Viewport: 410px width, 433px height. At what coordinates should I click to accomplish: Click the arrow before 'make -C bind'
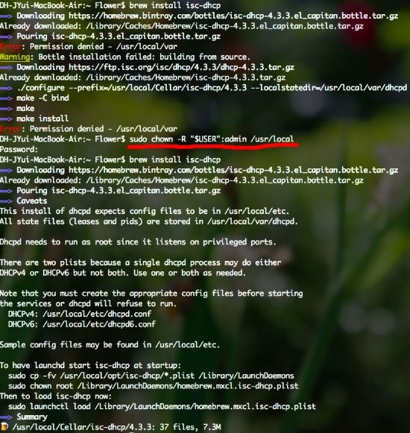tap(6, 98)
